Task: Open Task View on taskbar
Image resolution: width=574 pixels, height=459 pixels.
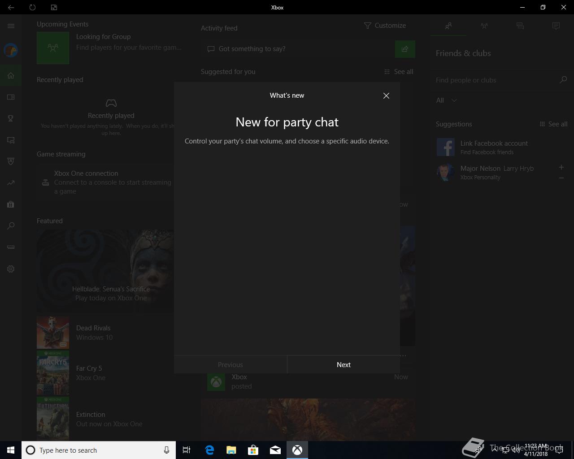Action: click(x=187, y=450)
